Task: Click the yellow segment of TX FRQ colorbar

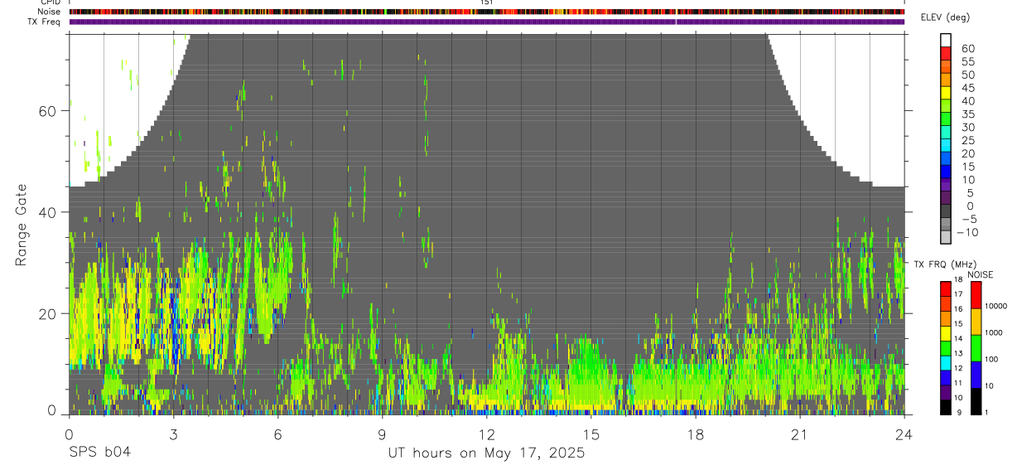Action: pos(946,333)
